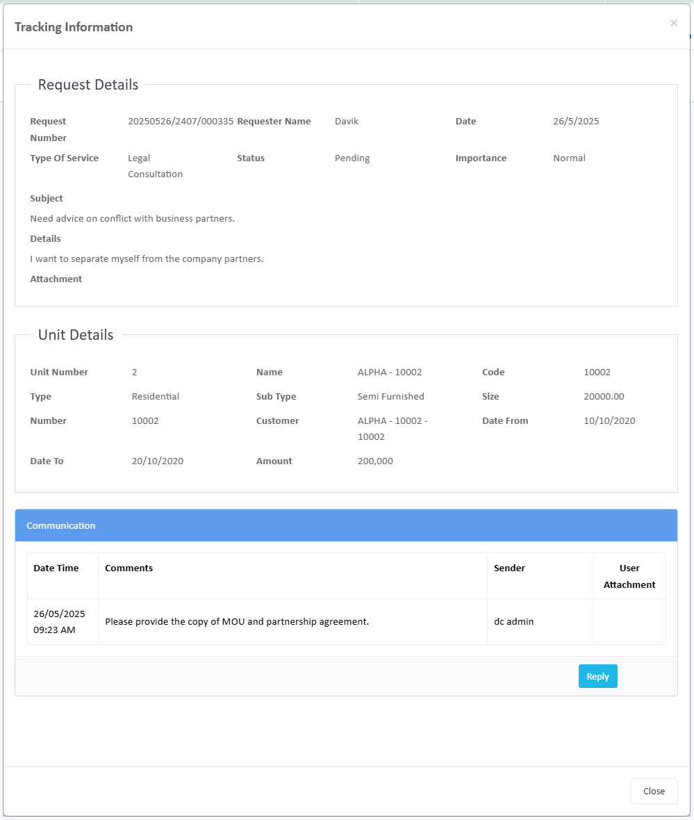Click the status value Pending
Image resolution: width=694 pixels, height=820 pixels.
coord(352,158)
